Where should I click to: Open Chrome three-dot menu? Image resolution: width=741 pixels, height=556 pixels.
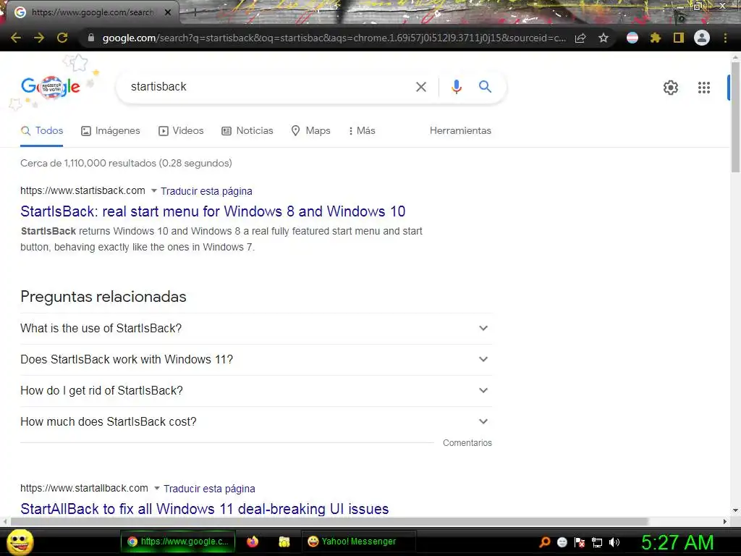pos(725,38)
